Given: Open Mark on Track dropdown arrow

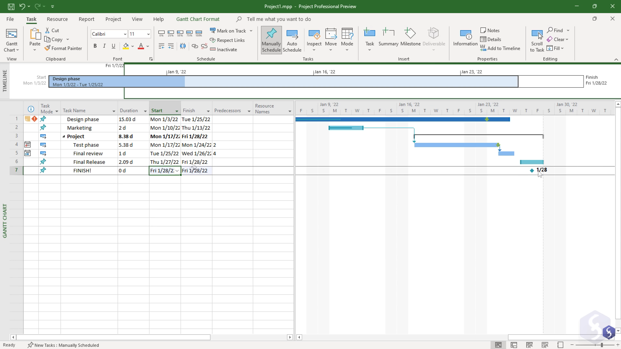Looking at the screenshot, I should (x=251, y=31).
